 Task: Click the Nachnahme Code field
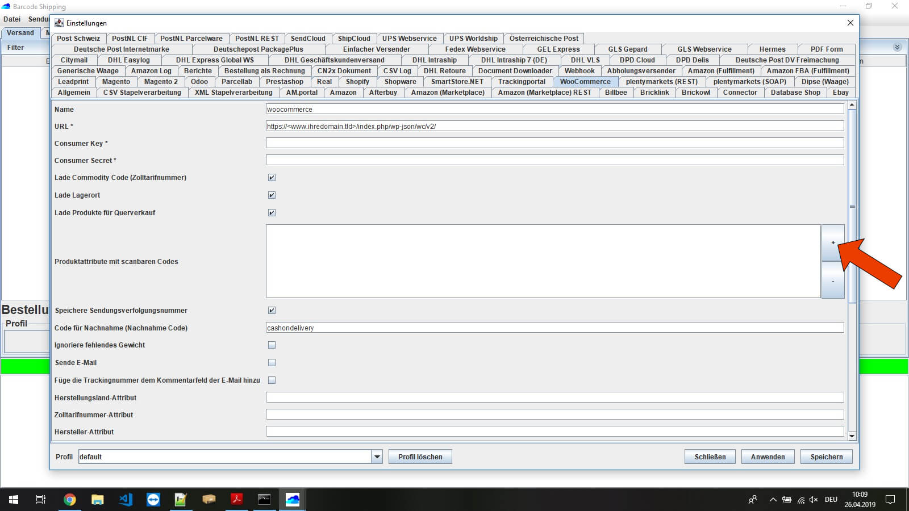pos(554,328)
